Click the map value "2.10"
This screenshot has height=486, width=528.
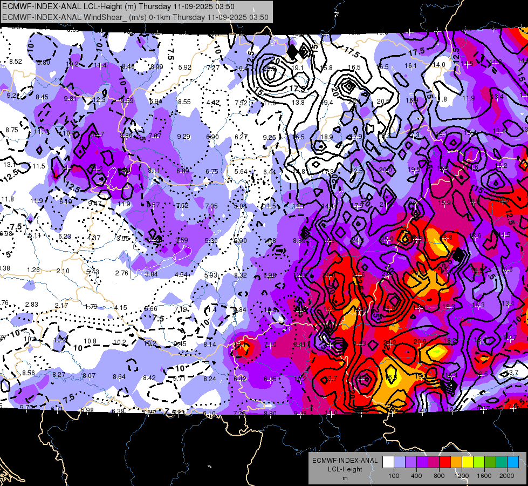(x=63, y=271)
